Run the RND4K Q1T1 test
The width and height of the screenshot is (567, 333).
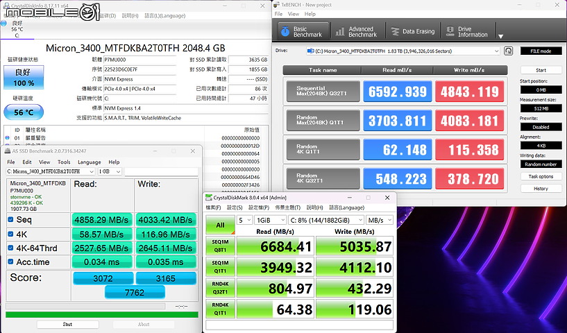(220, 309)
